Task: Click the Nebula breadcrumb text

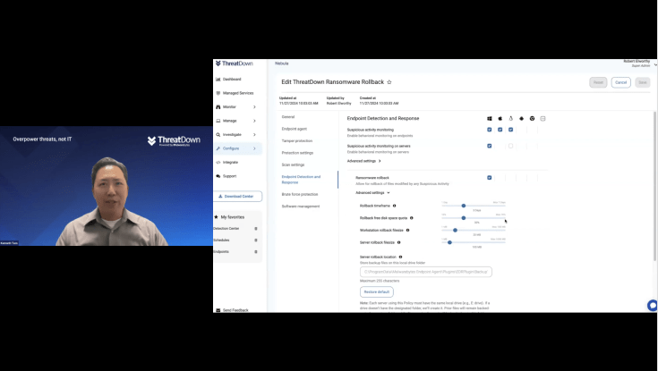Action: coord(282,63)
